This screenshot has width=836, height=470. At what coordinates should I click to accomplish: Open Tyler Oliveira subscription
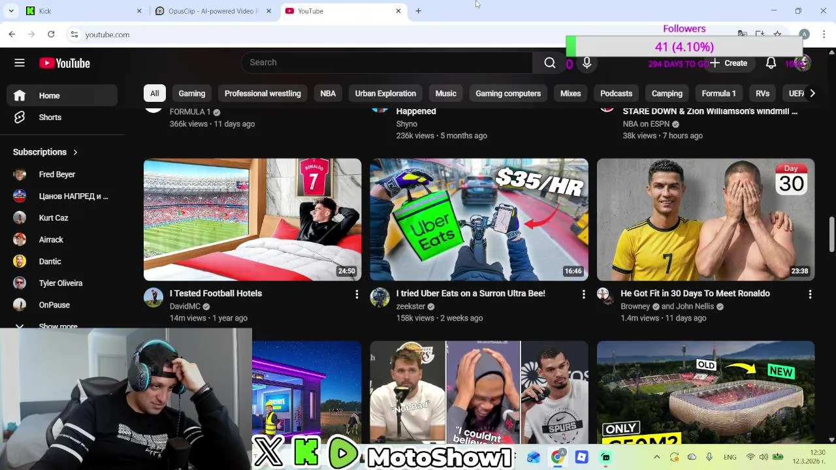[62, 283]
